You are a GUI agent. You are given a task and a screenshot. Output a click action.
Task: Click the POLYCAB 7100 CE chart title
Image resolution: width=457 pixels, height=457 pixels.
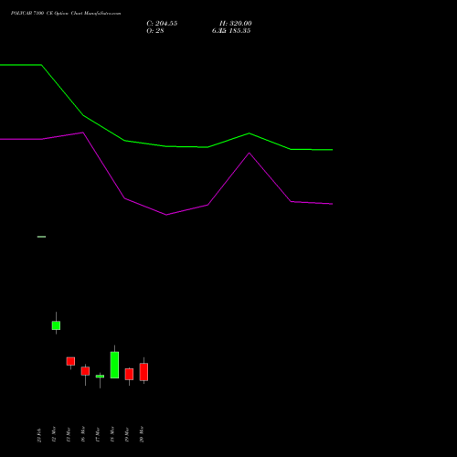pos(66,14)
